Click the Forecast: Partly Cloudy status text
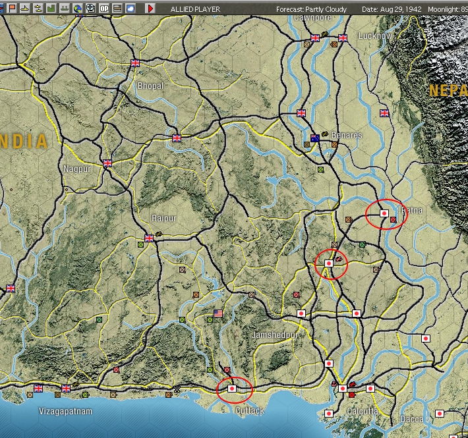This screenshot has width=468, height=438. point(311,9)
